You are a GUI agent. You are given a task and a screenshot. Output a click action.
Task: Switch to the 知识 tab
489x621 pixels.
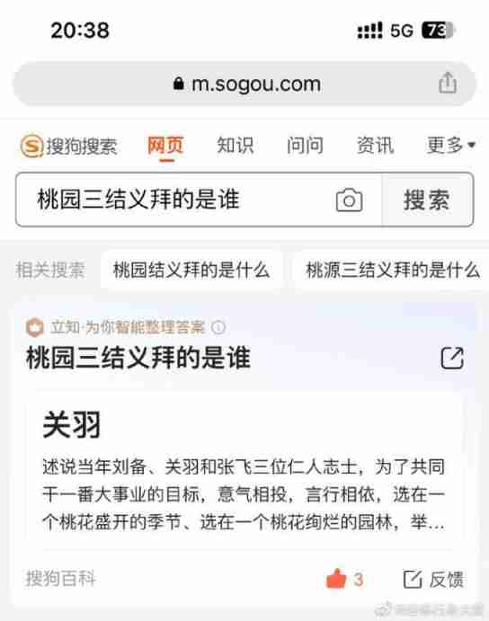235,145
